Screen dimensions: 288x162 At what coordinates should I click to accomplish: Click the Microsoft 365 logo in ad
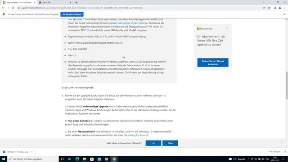click(205, 29)
